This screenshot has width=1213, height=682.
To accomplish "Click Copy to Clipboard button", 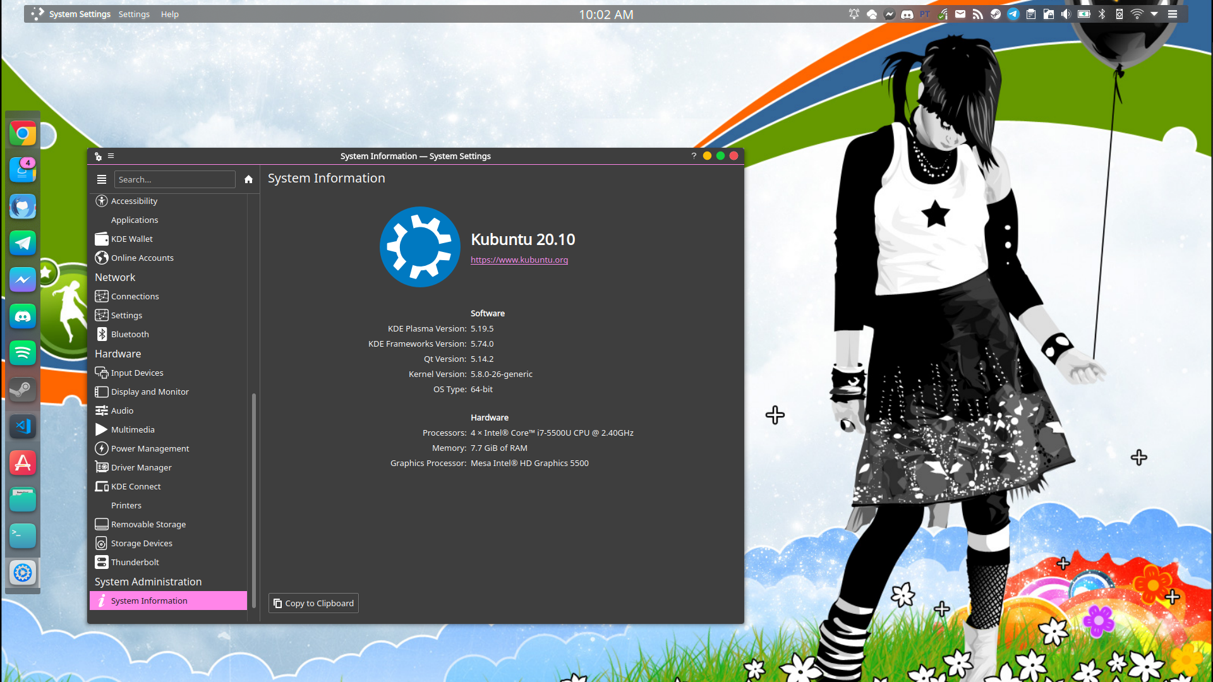I will point(313,603).
